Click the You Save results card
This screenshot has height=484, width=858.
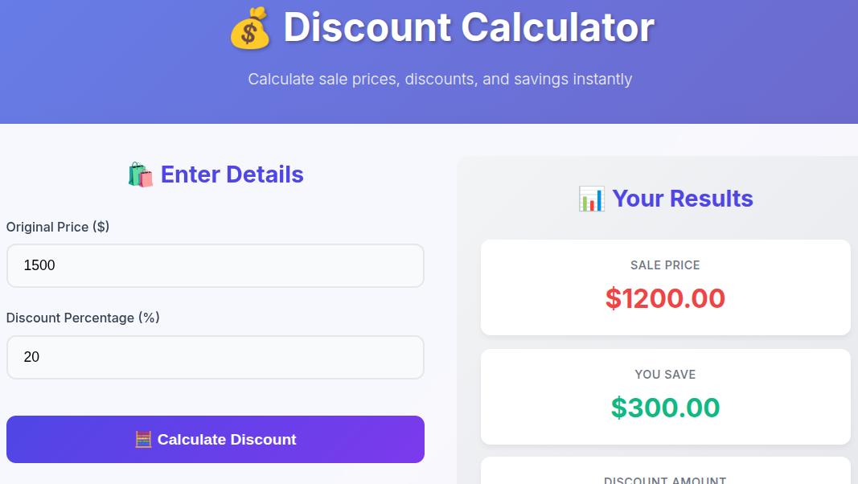click(665, 396)
